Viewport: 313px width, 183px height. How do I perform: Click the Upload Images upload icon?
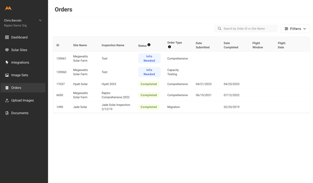[7, 100]
